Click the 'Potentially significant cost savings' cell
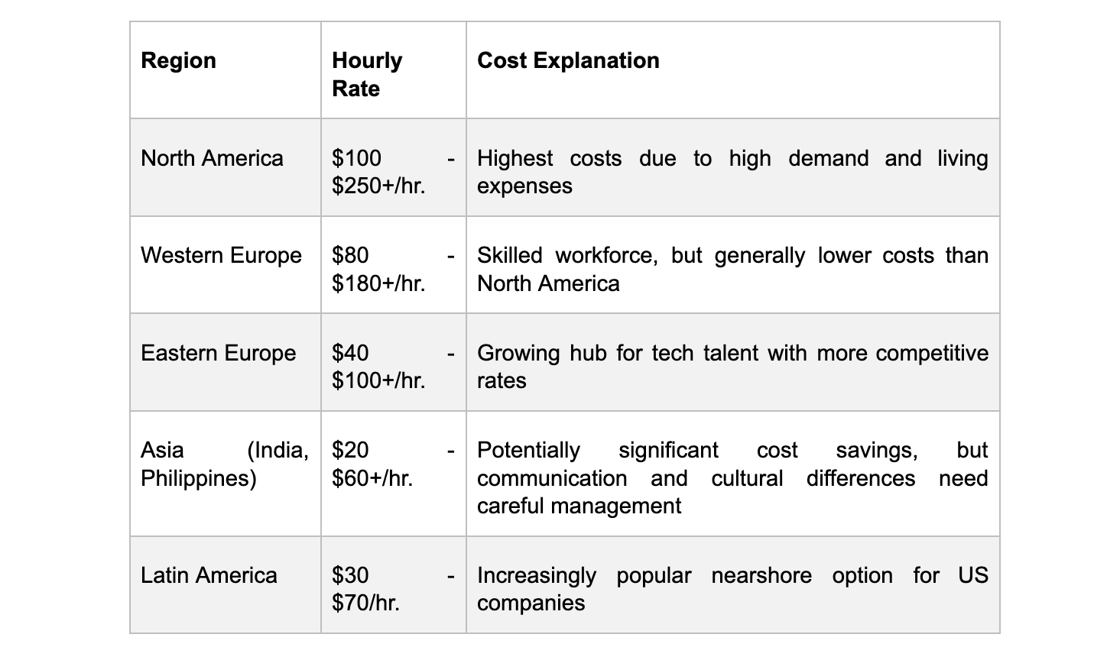 [x=732, y=477]
